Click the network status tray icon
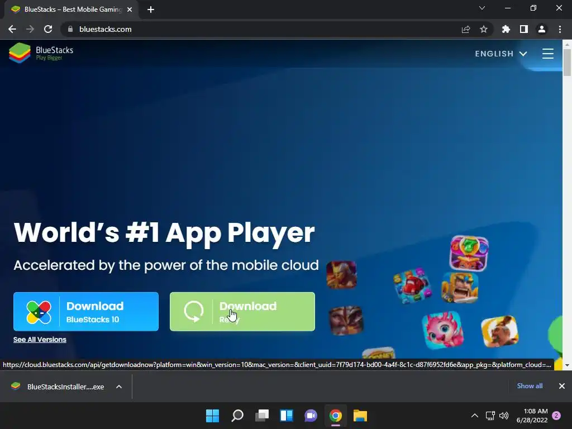 490,416
